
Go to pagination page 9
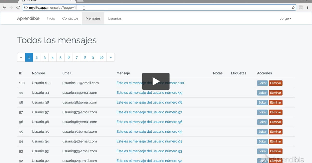point(93,57)
